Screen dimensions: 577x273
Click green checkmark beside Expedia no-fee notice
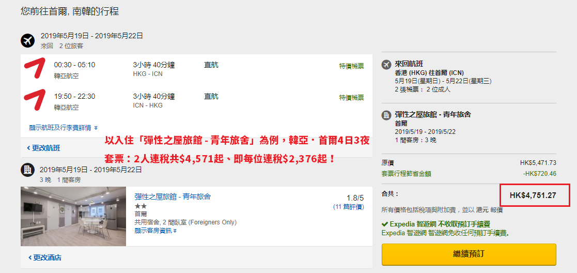click(385, 224)
